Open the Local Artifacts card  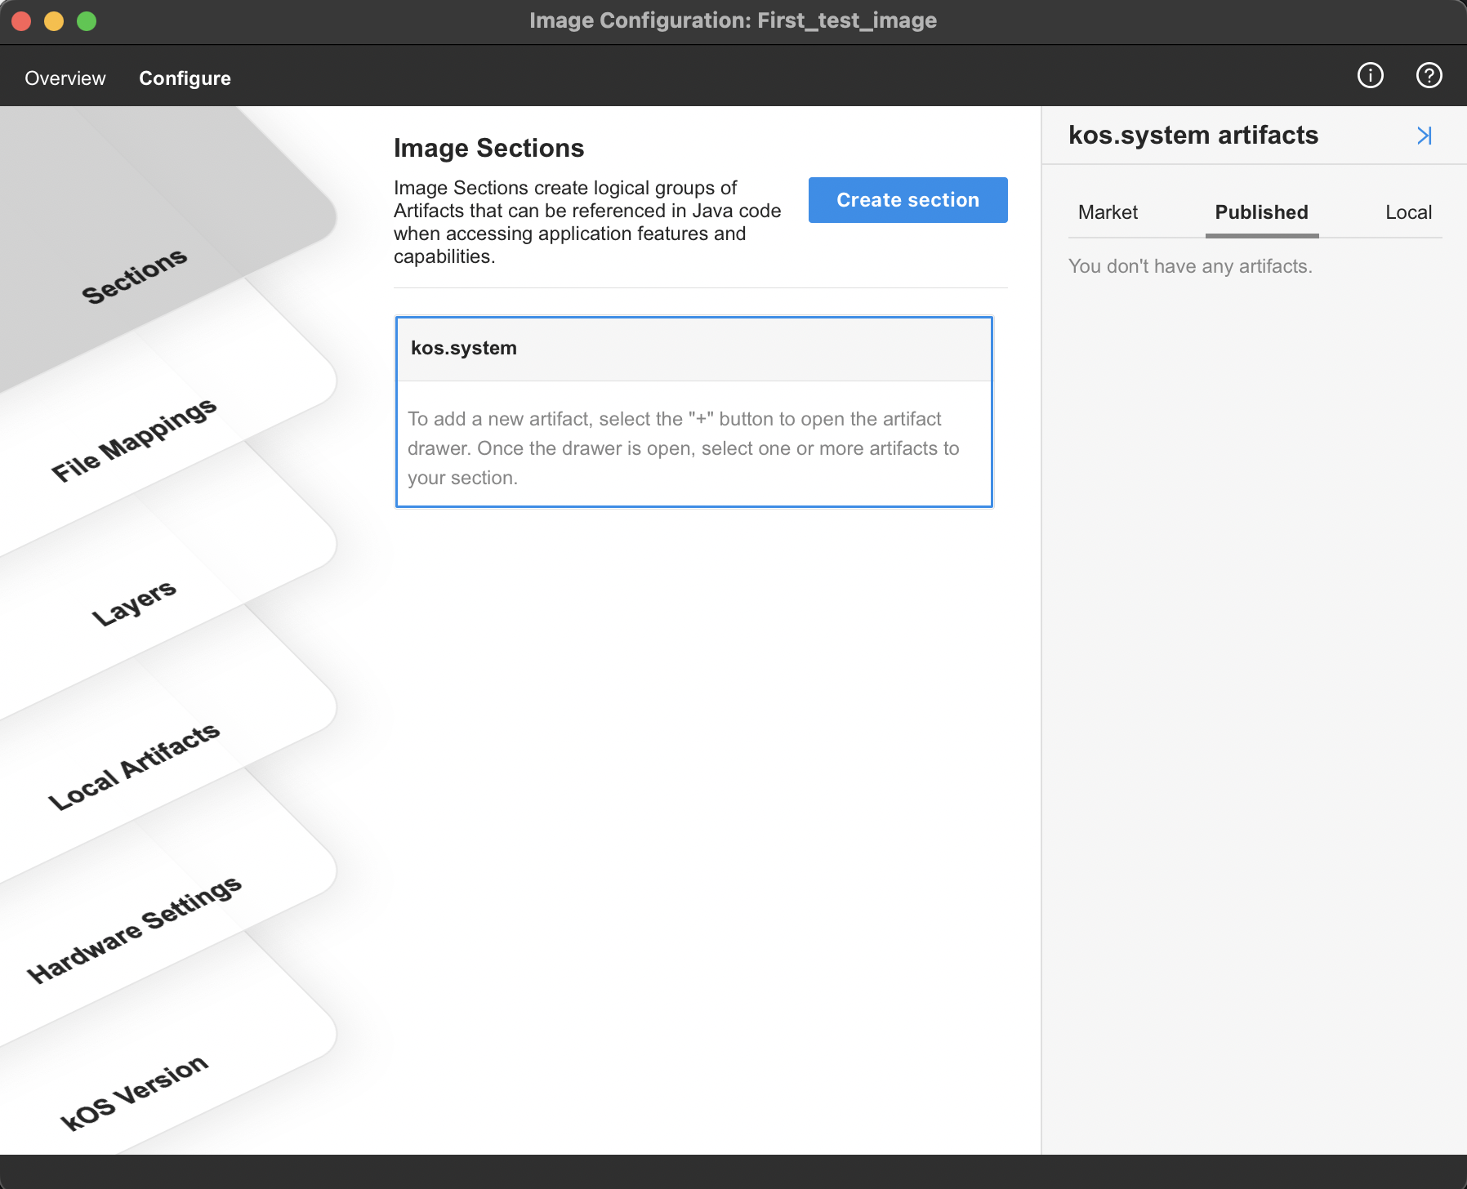134,767
